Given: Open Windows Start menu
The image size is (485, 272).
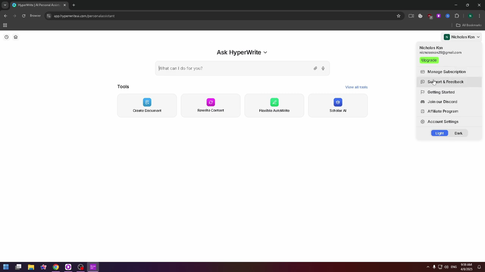Looking at the screenshot, I should (6, 267).
